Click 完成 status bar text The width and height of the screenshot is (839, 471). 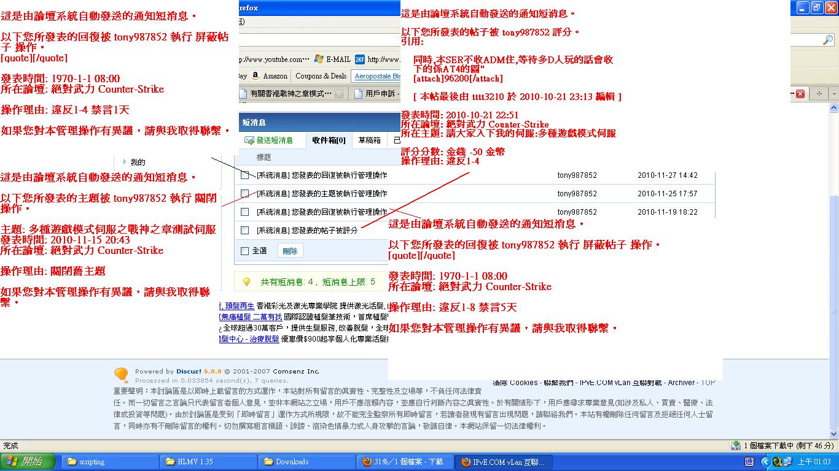pyautogui.click(x=10, y=446)
